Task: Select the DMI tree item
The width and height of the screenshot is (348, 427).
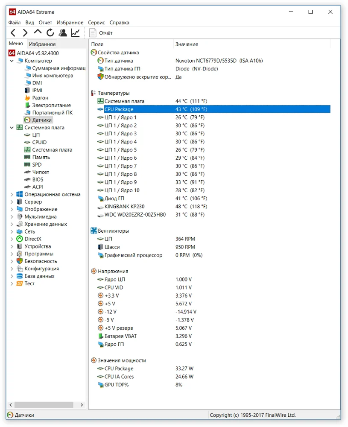Action: point(37,83)
